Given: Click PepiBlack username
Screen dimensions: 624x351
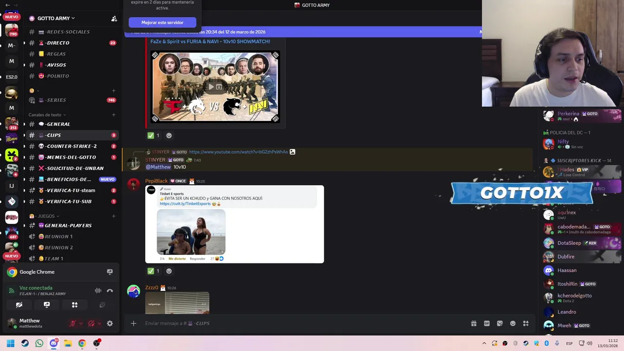Looking at the screenshot, I should (x=156, y=181).
